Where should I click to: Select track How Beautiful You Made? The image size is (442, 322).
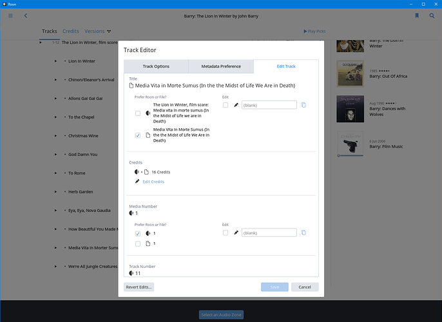click(93, 229)
